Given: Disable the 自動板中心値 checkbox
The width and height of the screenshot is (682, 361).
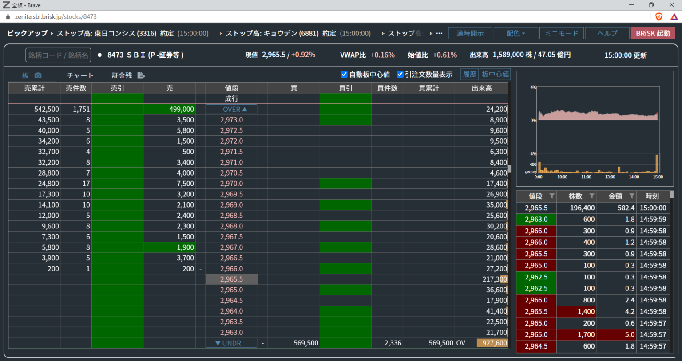Looking at the screenshot, I should [345, 74].
